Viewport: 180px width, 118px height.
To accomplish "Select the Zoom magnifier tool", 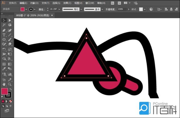I will 10,84.
